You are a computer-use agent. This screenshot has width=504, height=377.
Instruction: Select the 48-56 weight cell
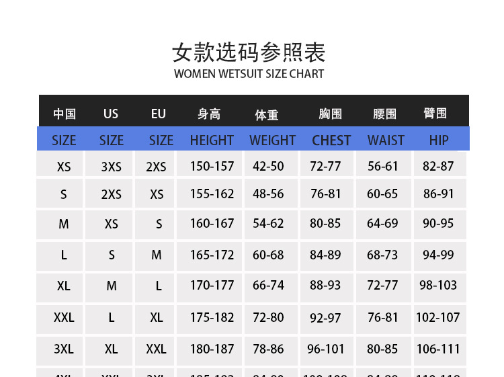pyautogui.click(x=268, y=194)
